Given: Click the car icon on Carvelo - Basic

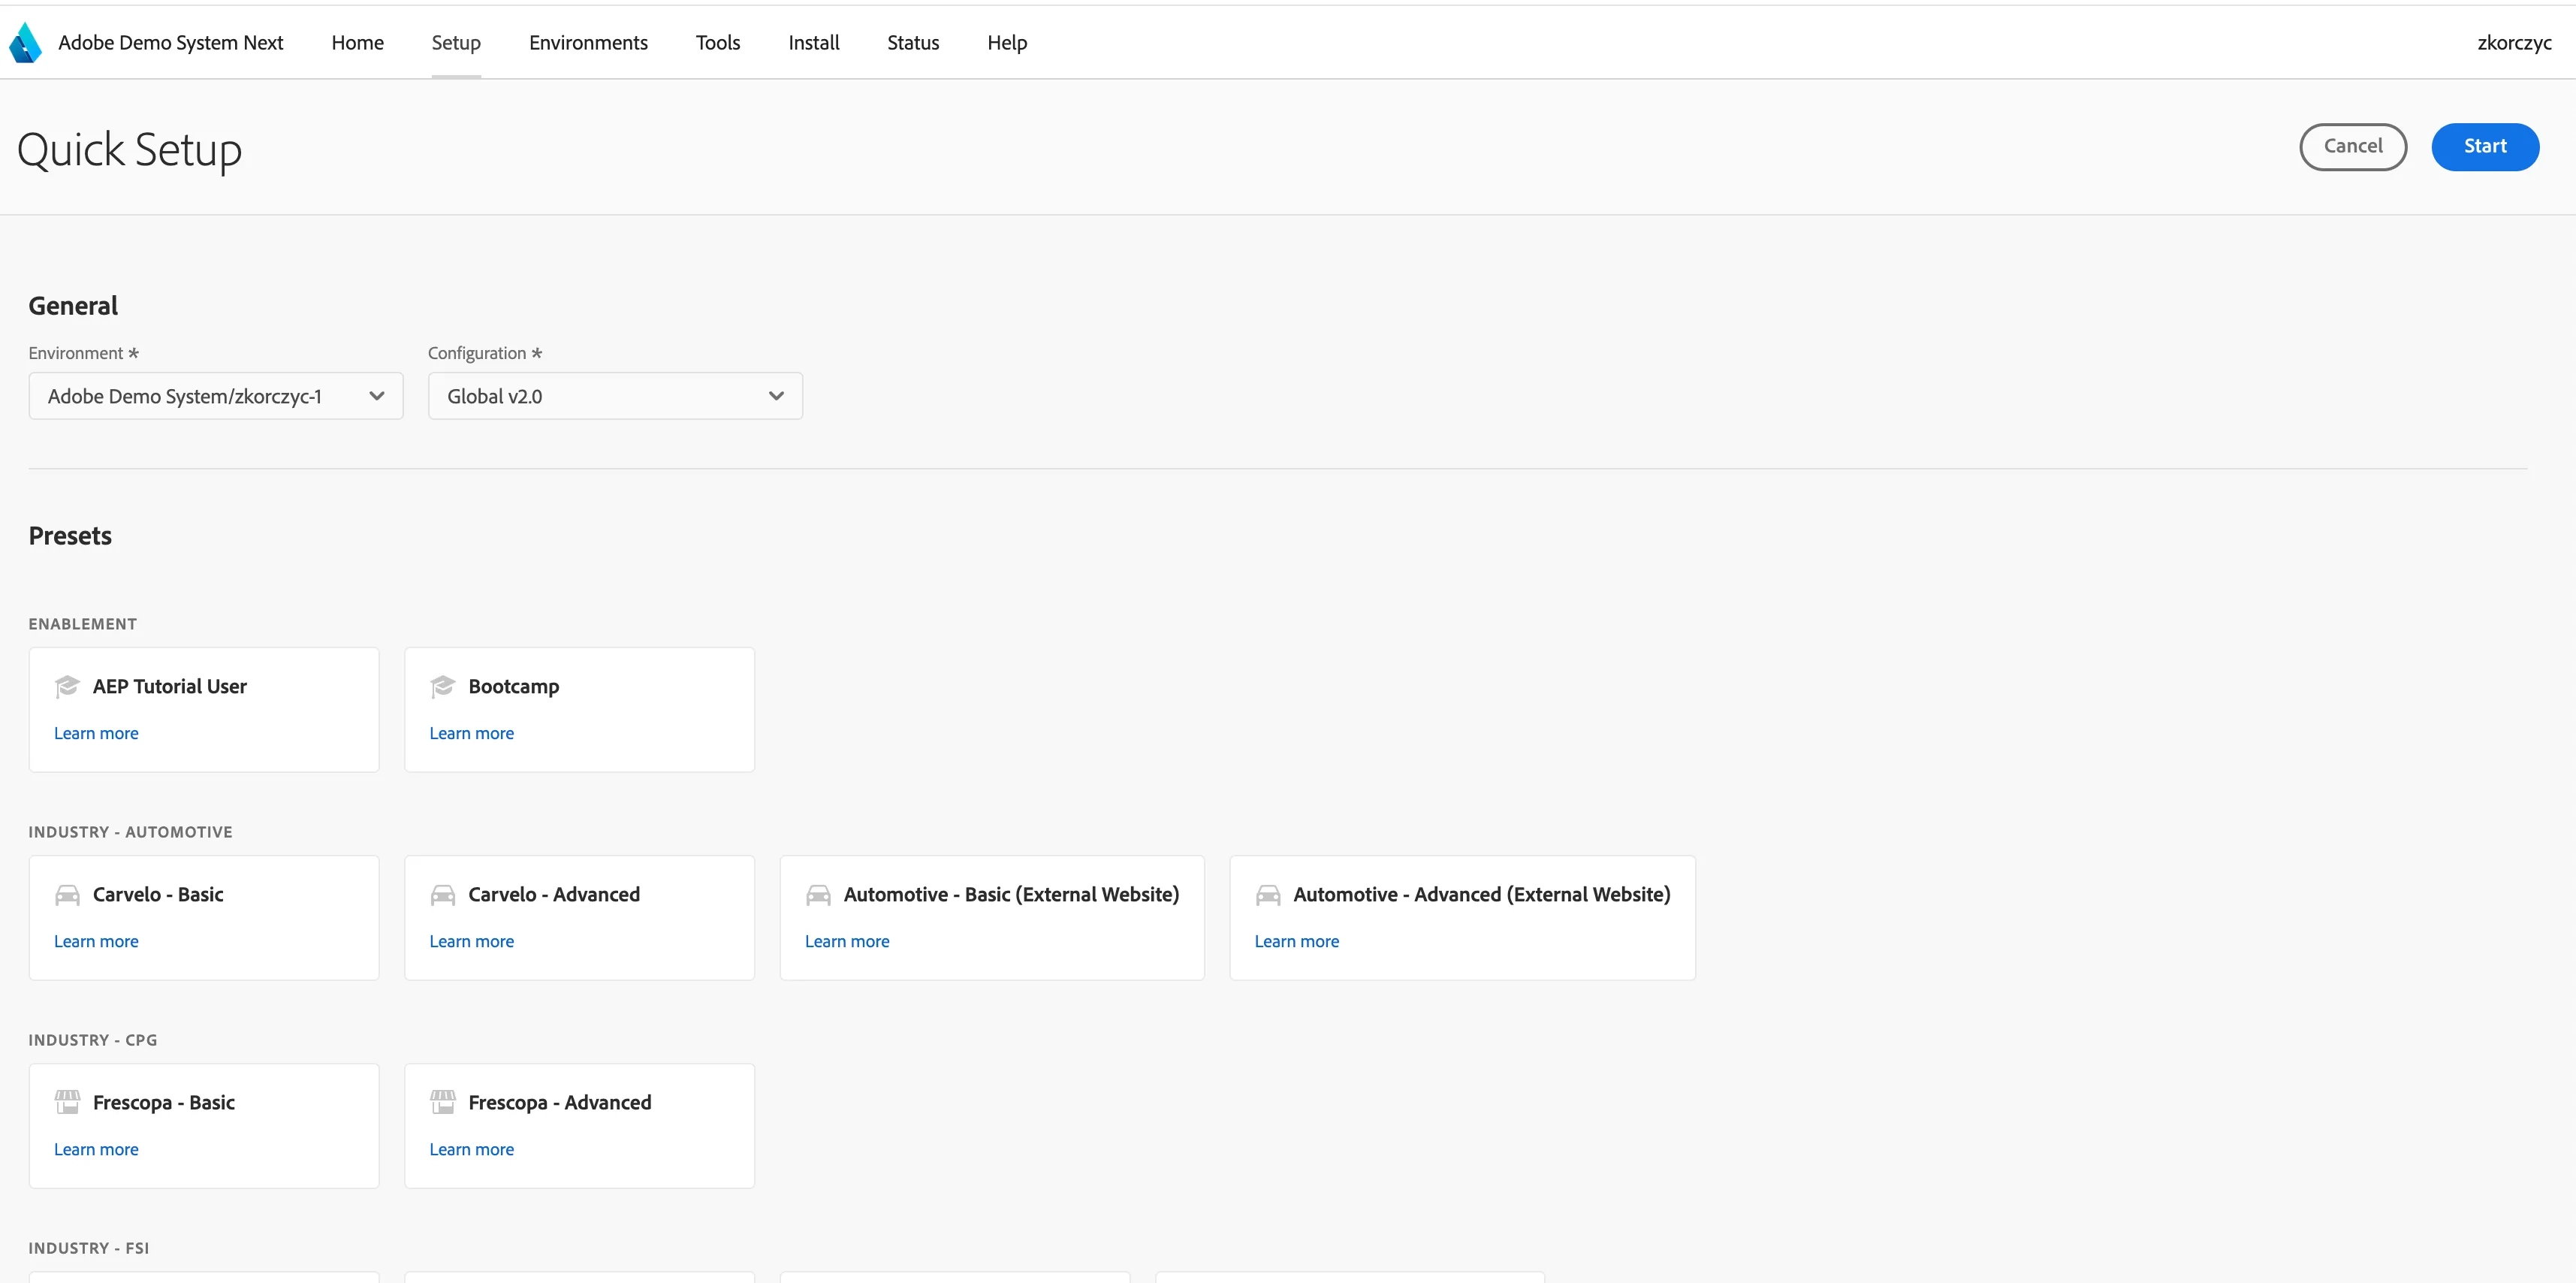Looking at the screenshot, I should pyautogui.click(x=67, y=895).
